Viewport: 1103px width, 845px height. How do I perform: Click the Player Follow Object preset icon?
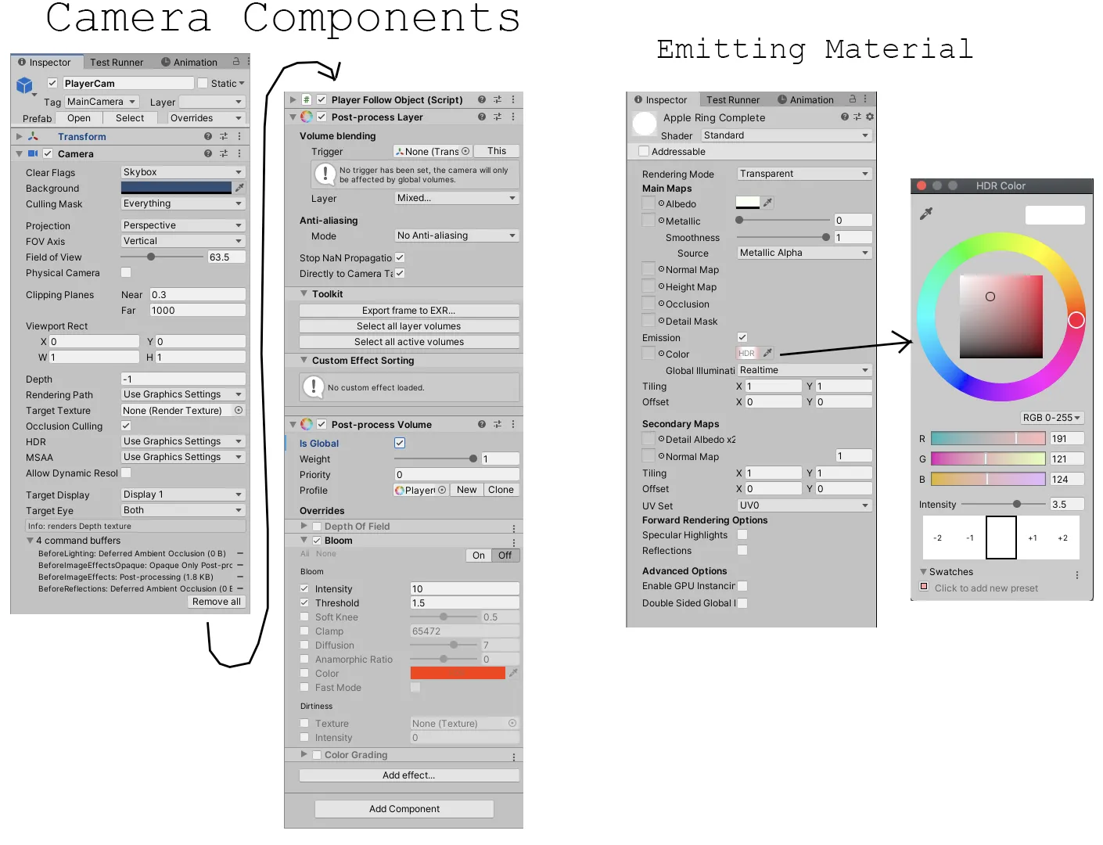pos(498,99)
